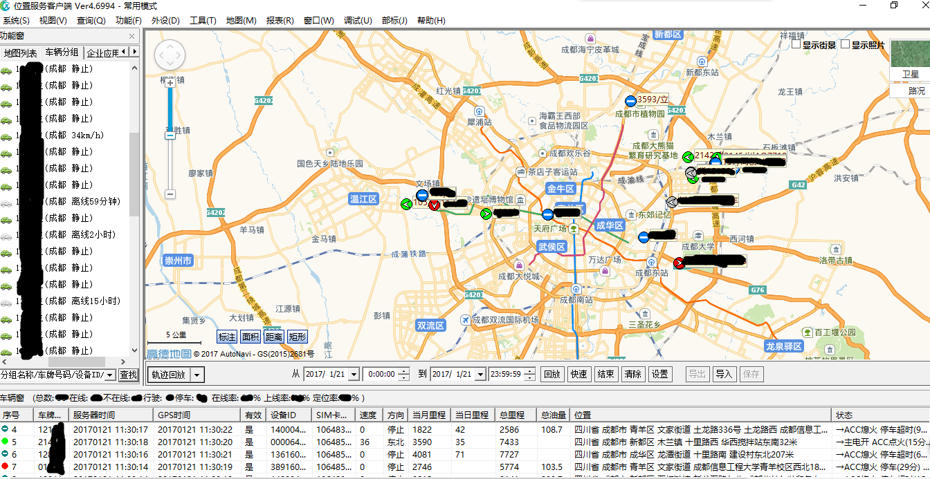Viewport: 930px width, 479px height.
Task: Click the blue vehicle marker beside 金牛区
Action: click(x=548, y=214)
